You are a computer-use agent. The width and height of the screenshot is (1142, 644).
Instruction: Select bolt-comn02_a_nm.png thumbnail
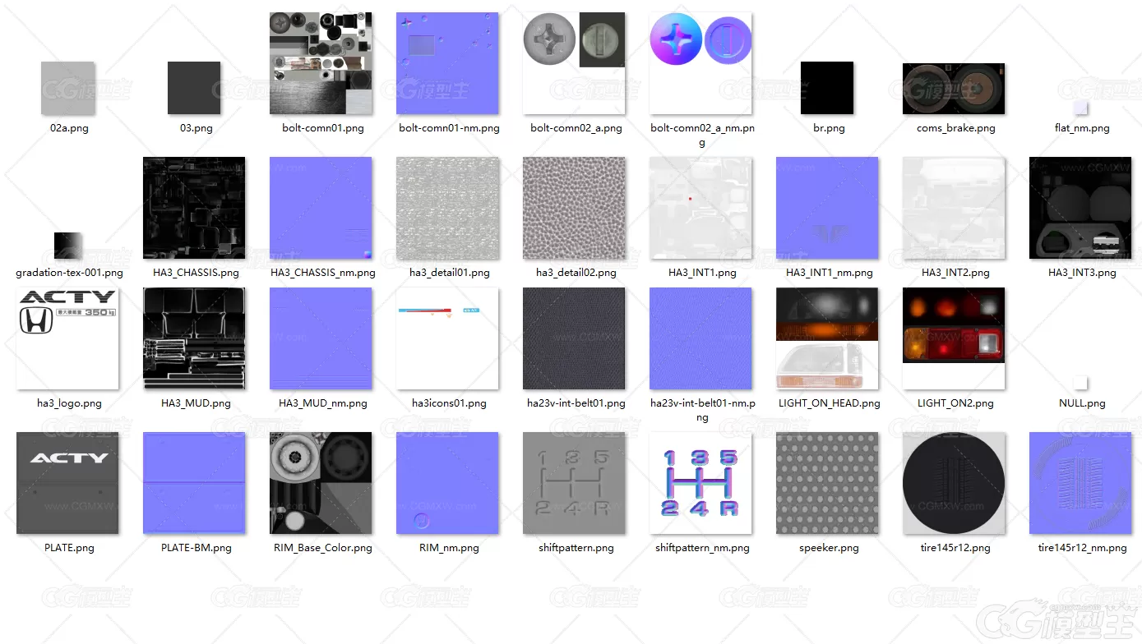[x=700, y=63]
